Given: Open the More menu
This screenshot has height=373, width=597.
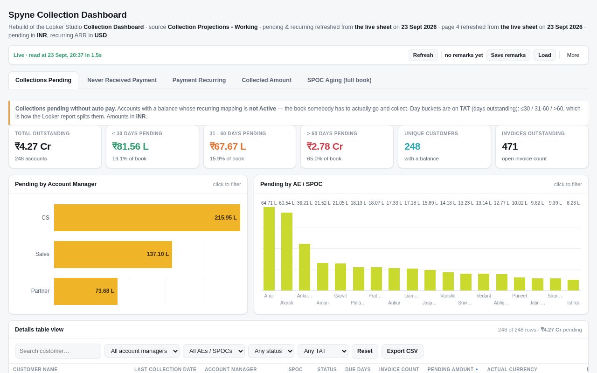Looking at the screenshot, I should (573, 55).
